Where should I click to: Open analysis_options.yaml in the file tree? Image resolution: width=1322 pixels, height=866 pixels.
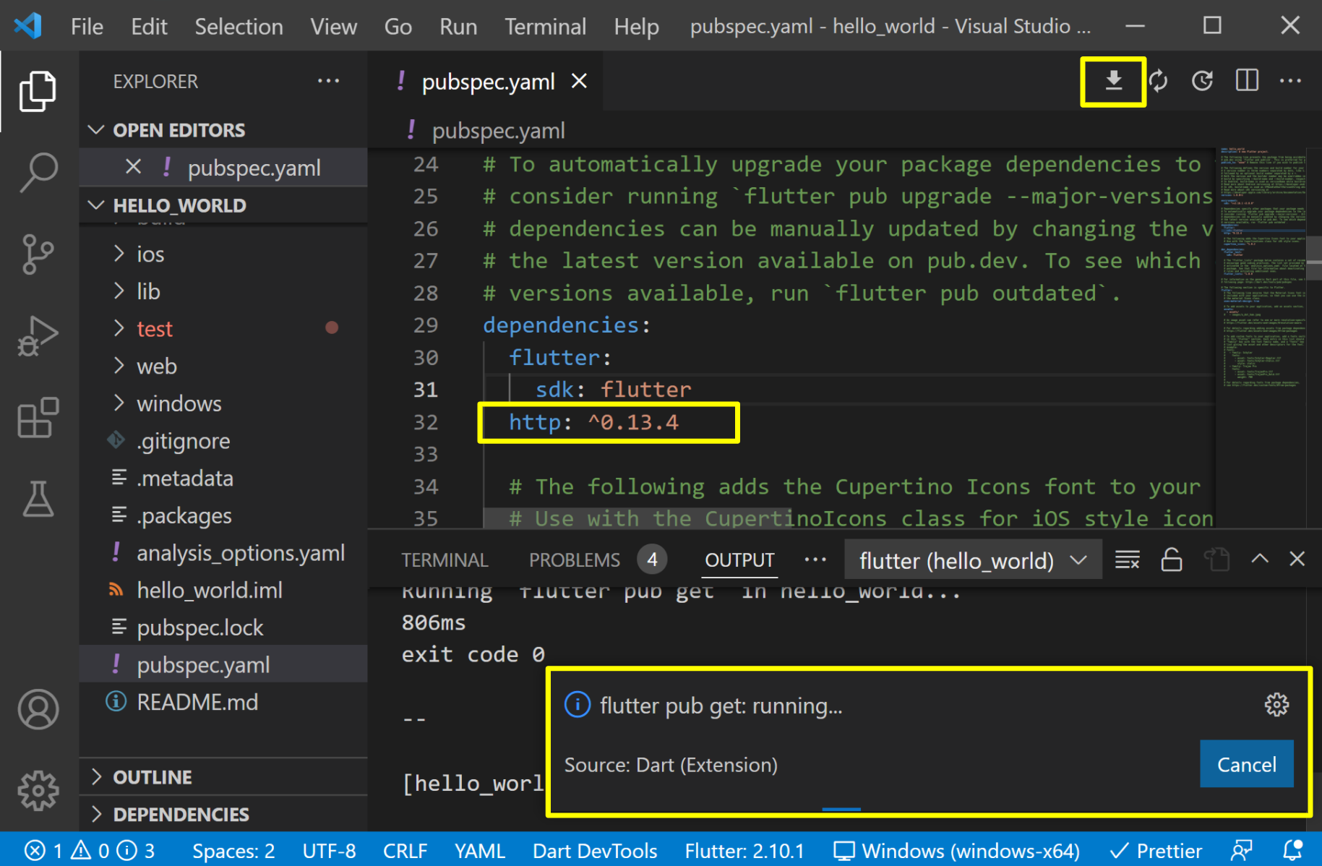[x=223, y=553]
